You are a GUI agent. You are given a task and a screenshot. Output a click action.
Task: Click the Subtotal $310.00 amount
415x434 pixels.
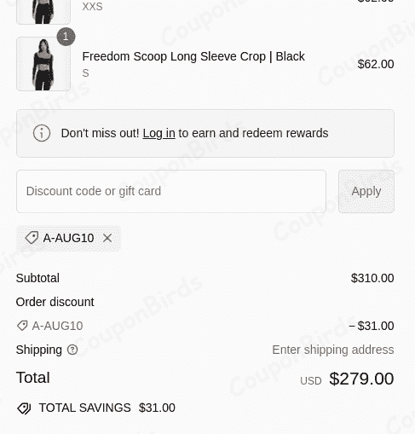pyautogui.click(x=372, y=278)
